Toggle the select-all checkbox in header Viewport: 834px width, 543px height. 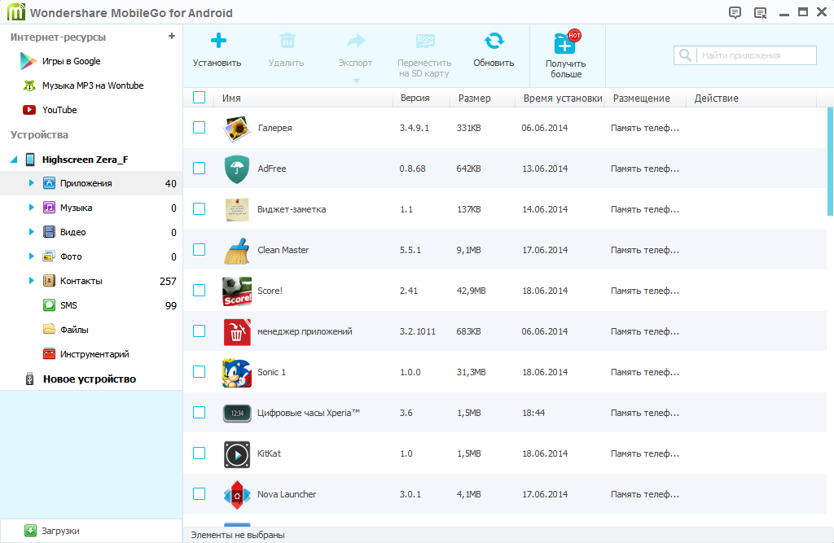pos(199,98)
